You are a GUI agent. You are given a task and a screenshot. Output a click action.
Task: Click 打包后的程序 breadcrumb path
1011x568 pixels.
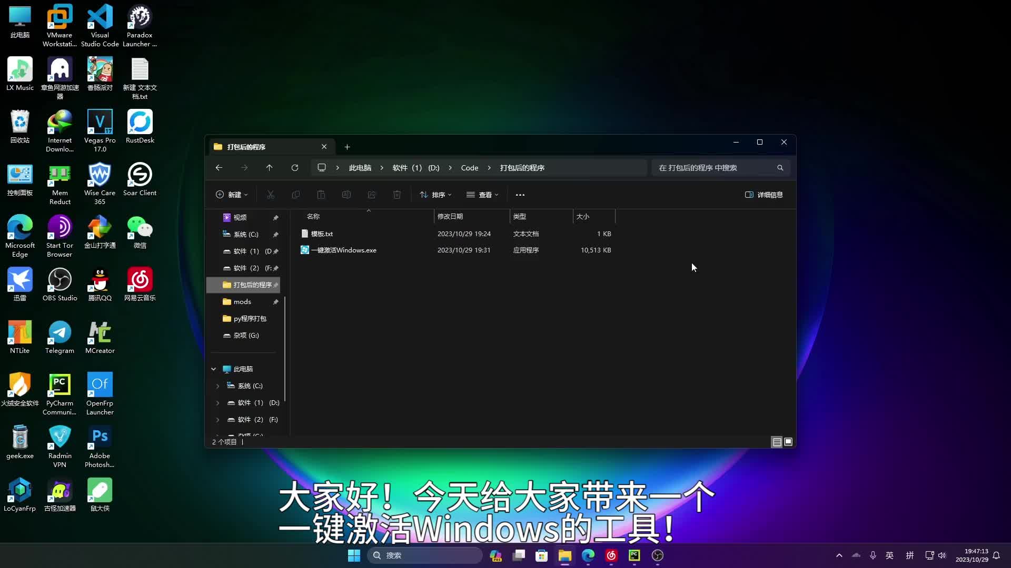click(521, 167)
